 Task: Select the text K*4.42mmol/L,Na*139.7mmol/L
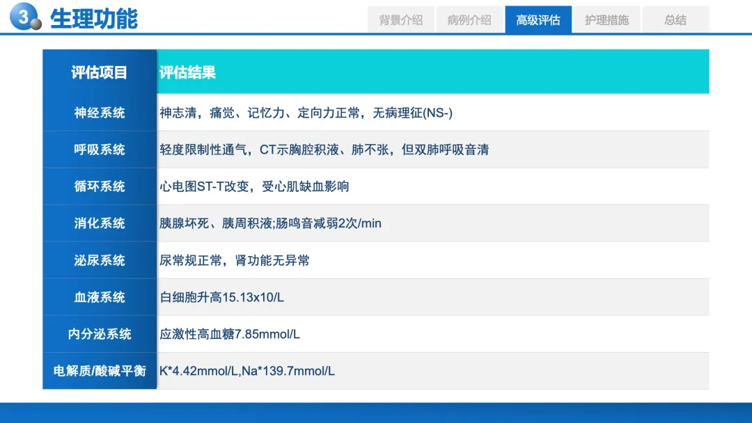(247, 371)
